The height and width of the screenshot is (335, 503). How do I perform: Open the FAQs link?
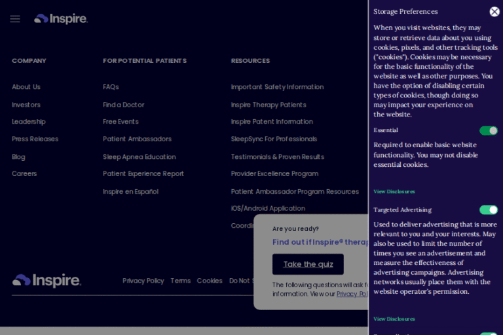[x=111, y=87]
